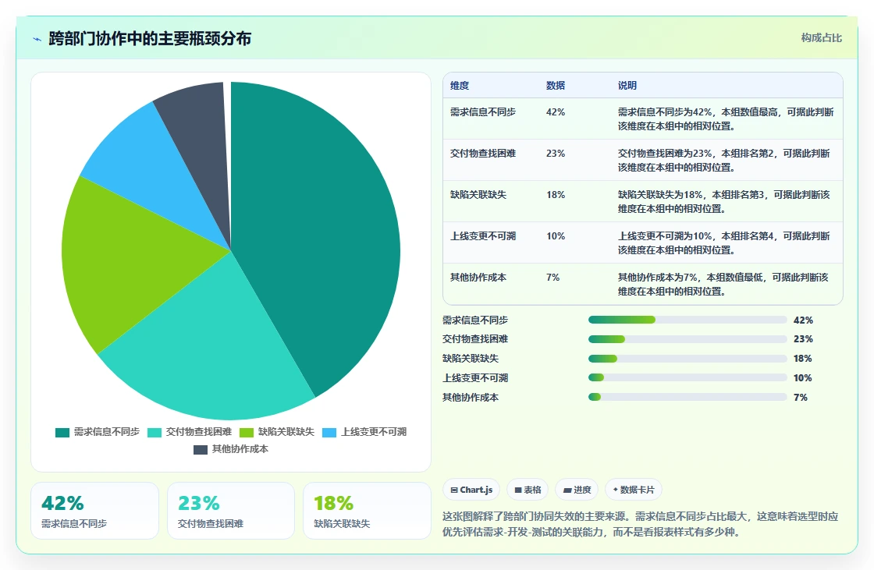Toggle 缺陷关联缺失 legend color box
Screen dimensions: 874x570
pyautogui.click(x=247, y=433)
